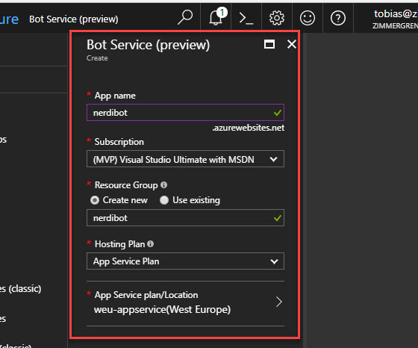Maximize the Bot Service blade

(269, 44)
